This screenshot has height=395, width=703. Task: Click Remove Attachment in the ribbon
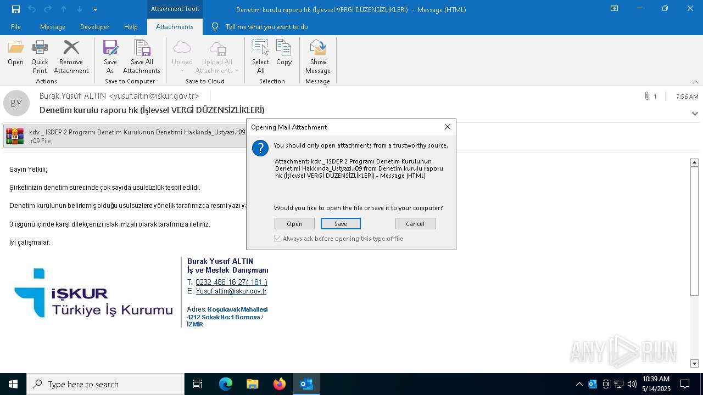coord(71,57)
